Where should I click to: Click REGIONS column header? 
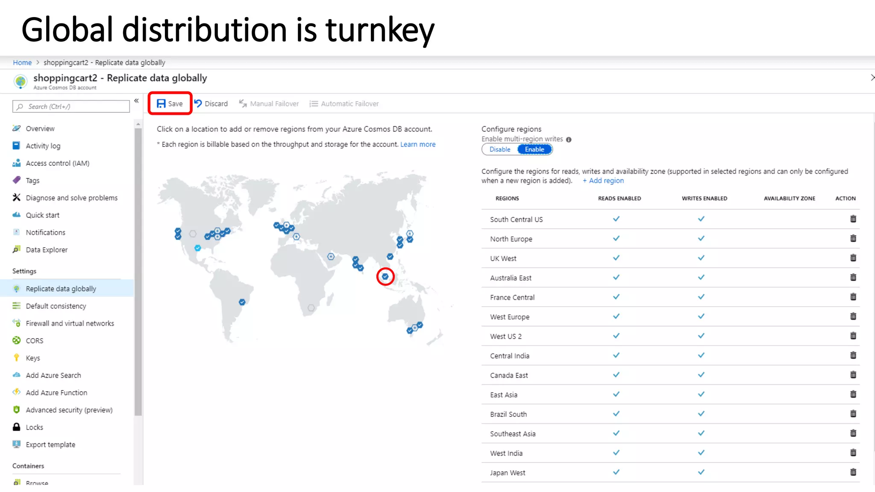pyautogui.click(x=507, y=198)
